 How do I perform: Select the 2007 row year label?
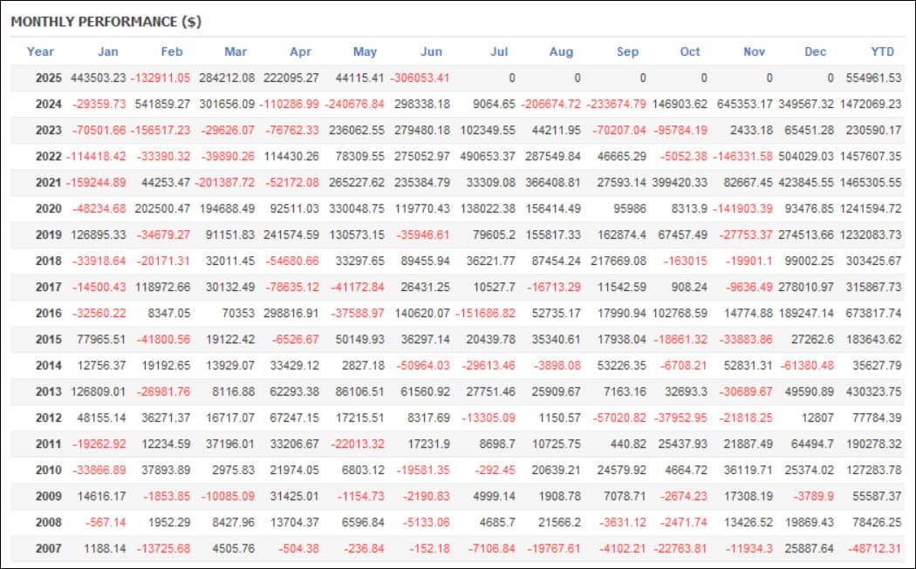(49, 548)
